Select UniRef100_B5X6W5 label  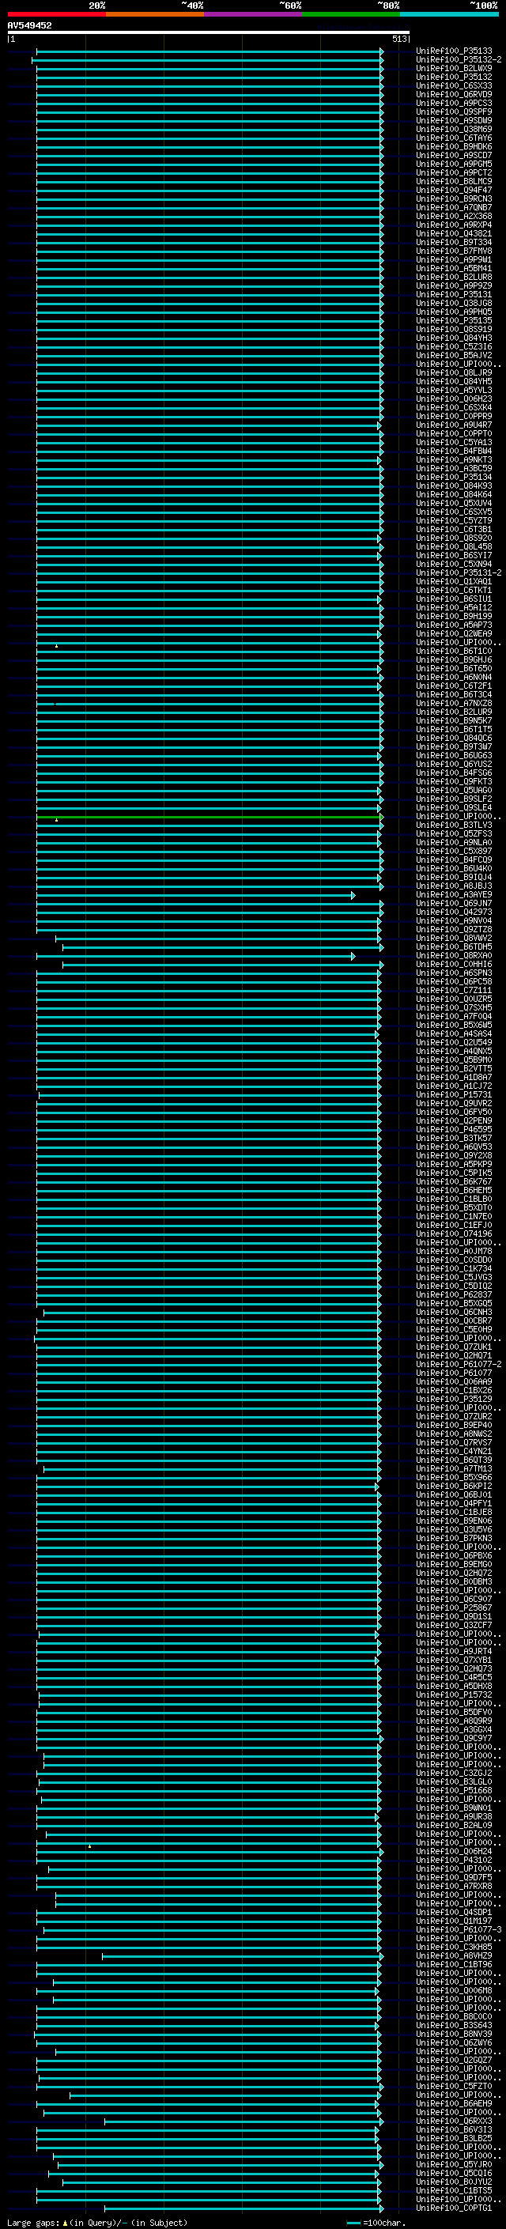454,1026
